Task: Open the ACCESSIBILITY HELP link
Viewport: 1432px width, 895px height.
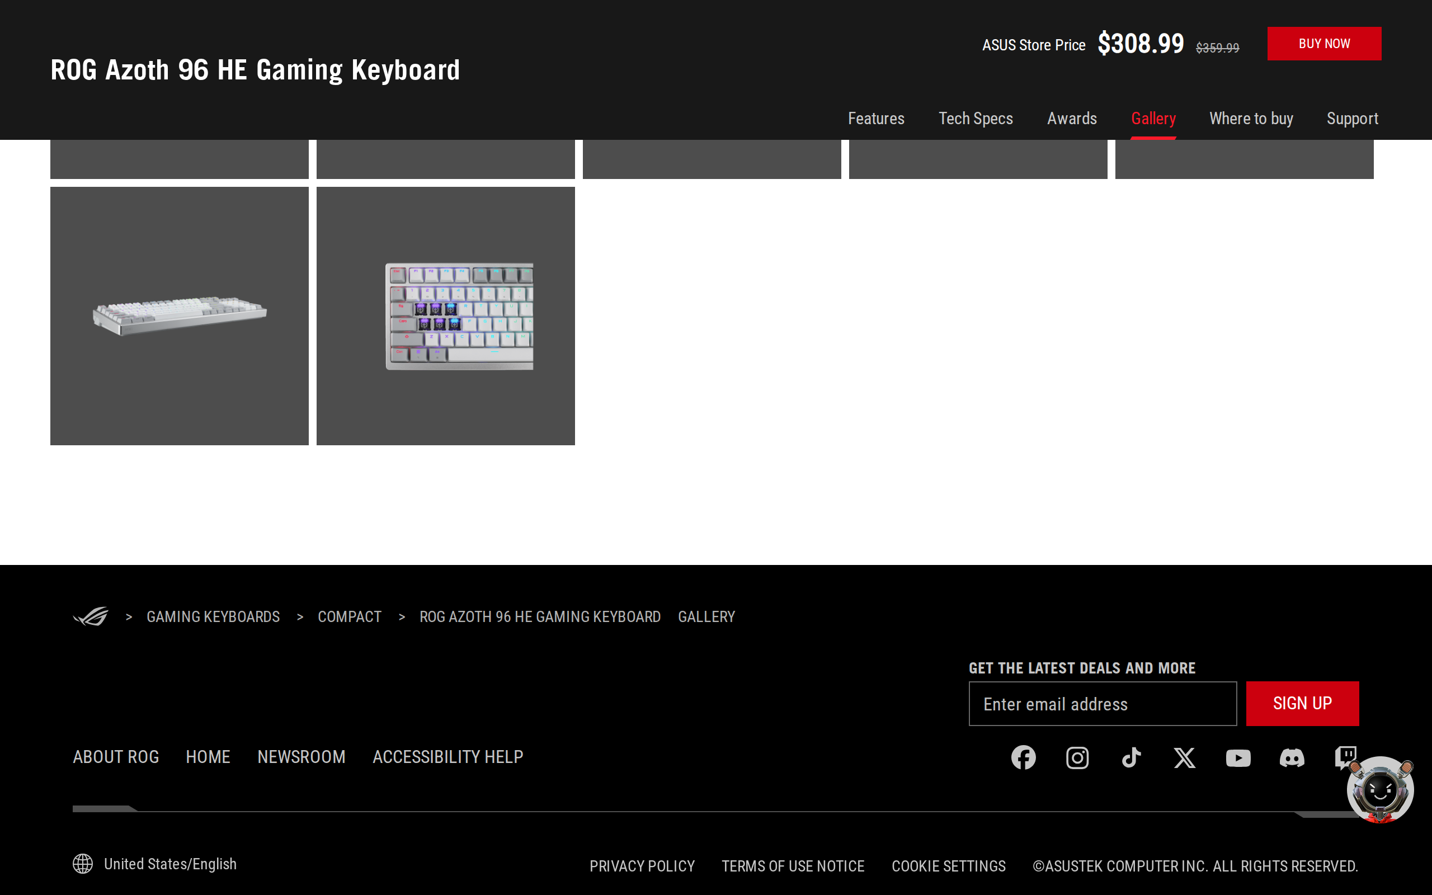Action: (448, 756)
